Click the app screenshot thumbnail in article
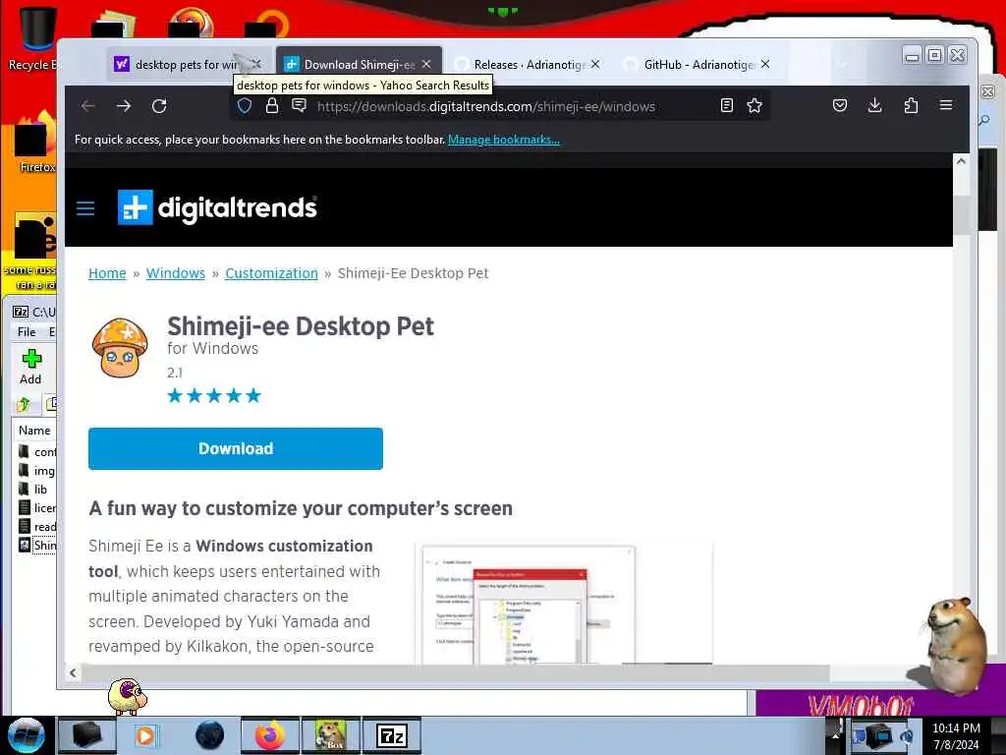This screenshot has height=755, width=1006. click(565, 604)
